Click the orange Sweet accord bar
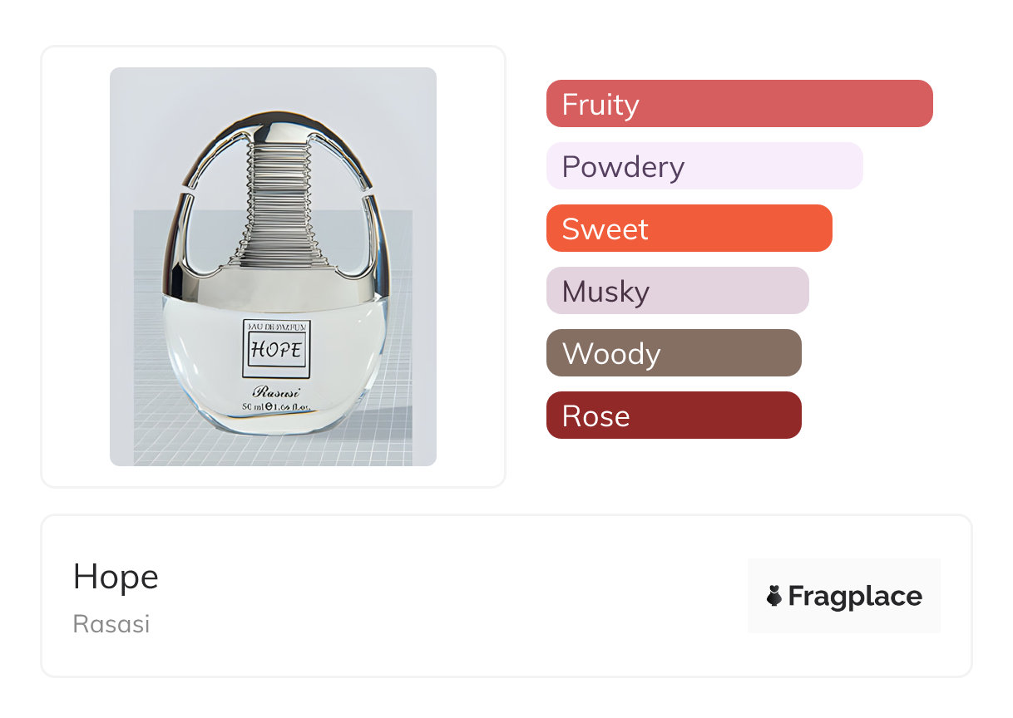 [x=689, y=229]
